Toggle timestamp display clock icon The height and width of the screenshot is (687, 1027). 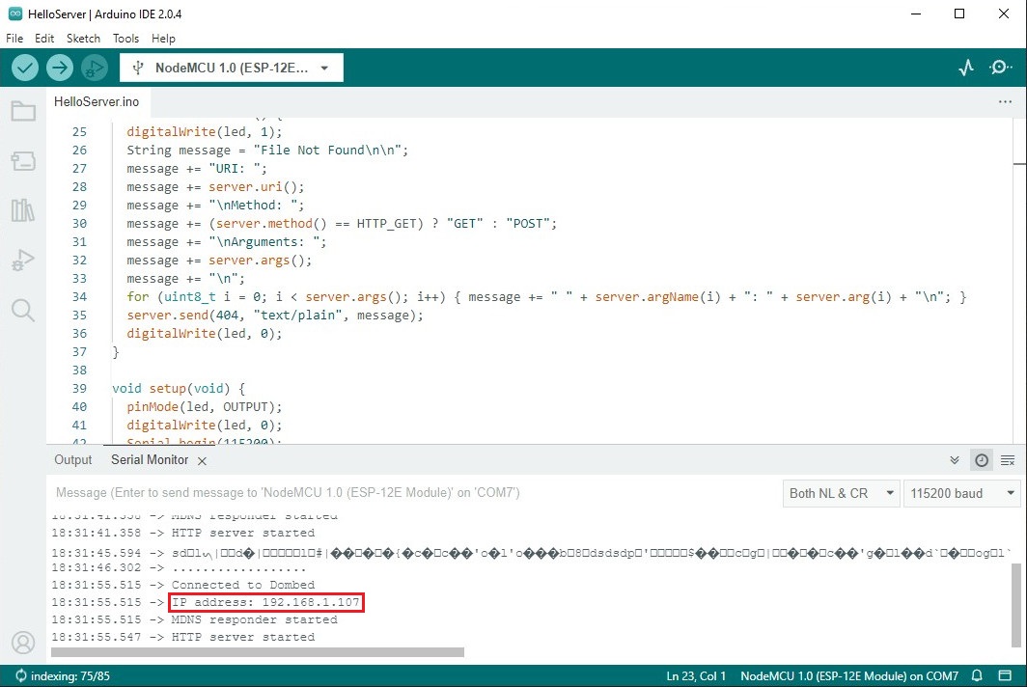[x=982, y=460]
